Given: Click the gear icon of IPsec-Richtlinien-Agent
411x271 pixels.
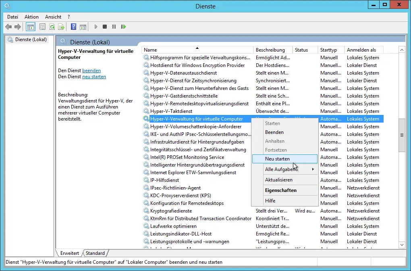Looking at the screenshot, I should click(x=146, y=188).
